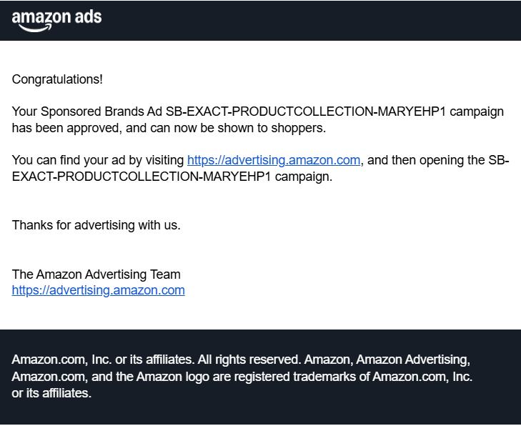Open the advertising.amazon.com link under team signature
The image size is (521, 426).
tap(99, 290)
